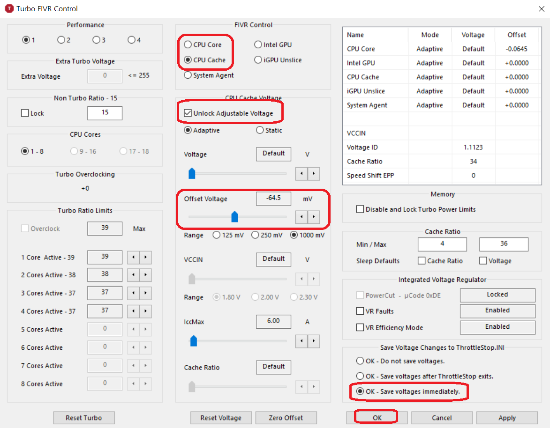Screen dimensions: 550x428
Task: Click the Voltage ID value 1.1123
Action: (473, 147)
